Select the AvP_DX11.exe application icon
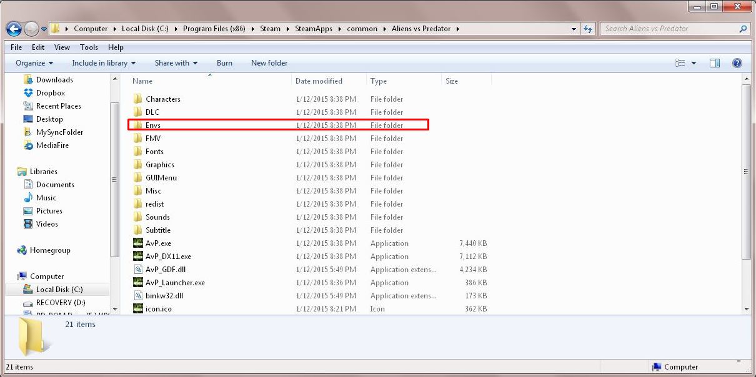756x377 pixels. (x=138, y=257)
